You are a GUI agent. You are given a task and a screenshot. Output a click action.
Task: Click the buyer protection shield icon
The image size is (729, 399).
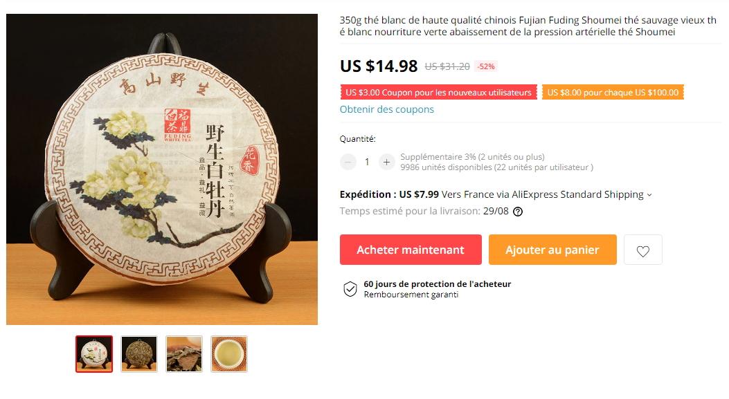point(350,289)
